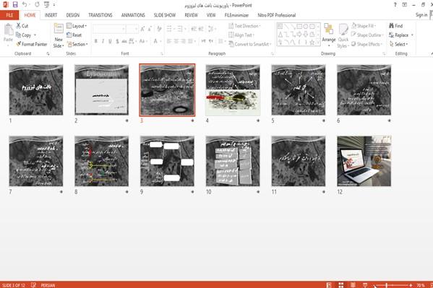Screen dimensions: 433x288
Task: Switch to Reading View icon
Action: tap(353, 285)
